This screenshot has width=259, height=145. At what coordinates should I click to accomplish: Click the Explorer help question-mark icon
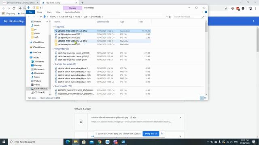click(206, 12)
